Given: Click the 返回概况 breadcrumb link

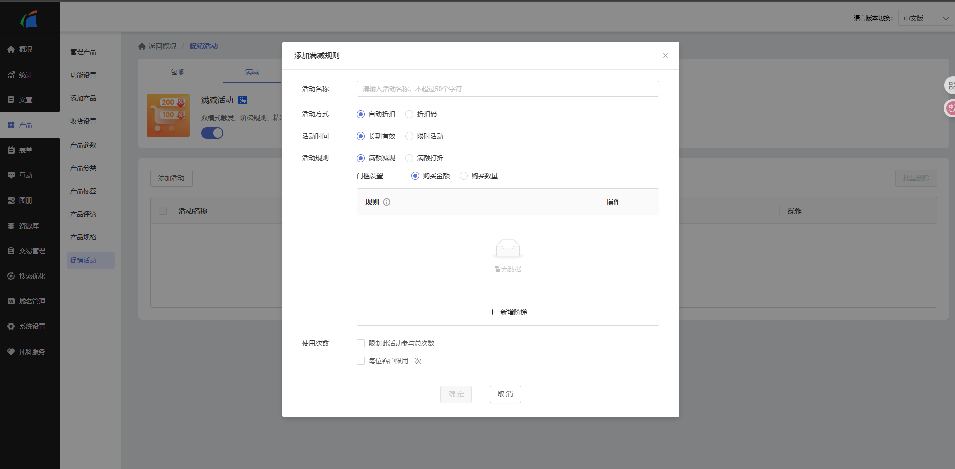Looking at the screenshot, I should [x=162, y=46].
